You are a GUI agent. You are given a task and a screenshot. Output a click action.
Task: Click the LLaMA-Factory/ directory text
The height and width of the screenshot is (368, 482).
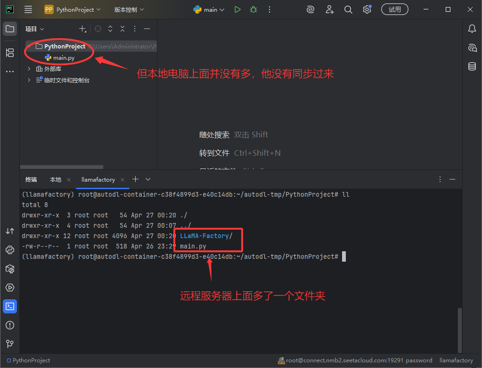tap(206, 236)
